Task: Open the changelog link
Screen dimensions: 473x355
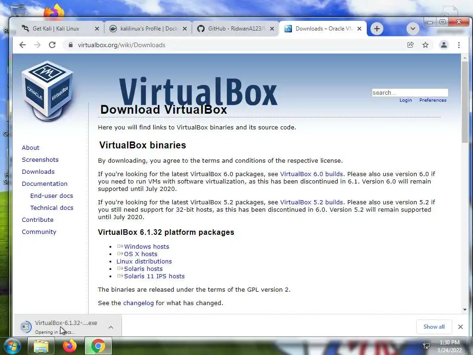Action: 139,303
